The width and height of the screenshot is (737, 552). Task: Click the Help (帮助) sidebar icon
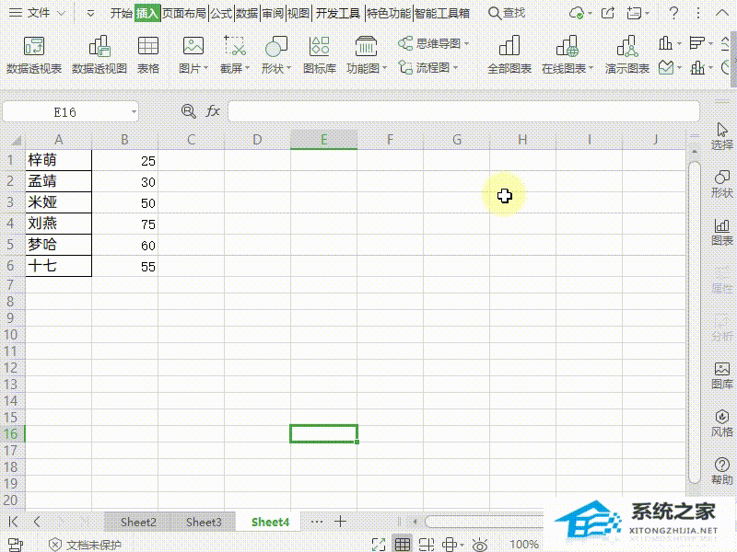[722, 470]
